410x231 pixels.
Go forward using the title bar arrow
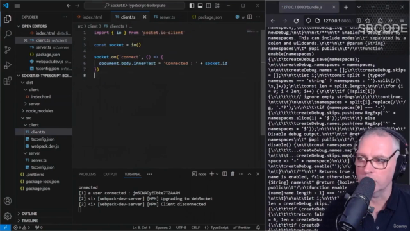click(x=77, y=6)
